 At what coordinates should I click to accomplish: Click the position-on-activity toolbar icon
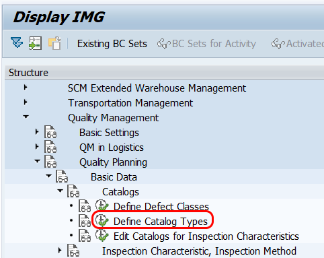pos(35,43)
